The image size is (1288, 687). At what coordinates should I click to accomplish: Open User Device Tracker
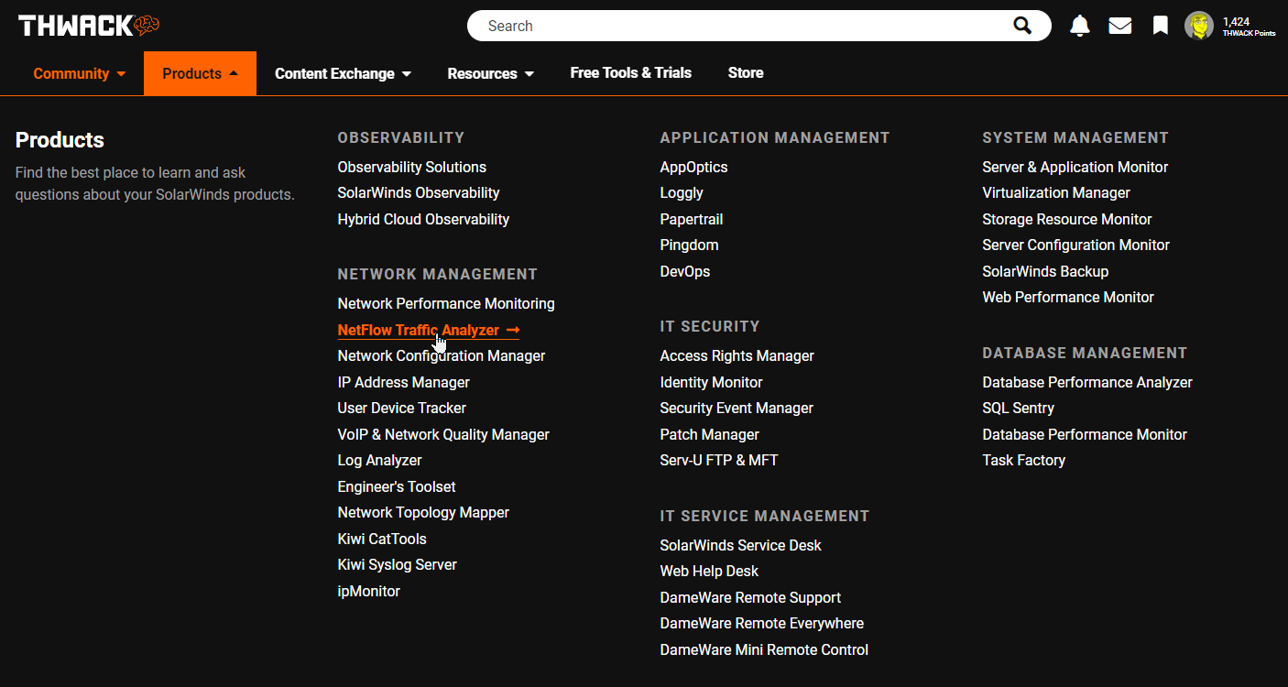[401, 408]
